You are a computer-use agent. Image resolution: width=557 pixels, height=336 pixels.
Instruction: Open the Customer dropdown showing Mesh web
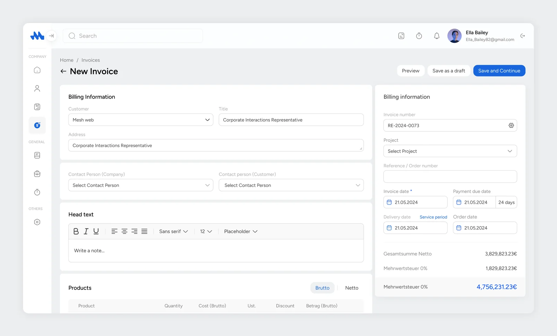(x=141, y=120)
